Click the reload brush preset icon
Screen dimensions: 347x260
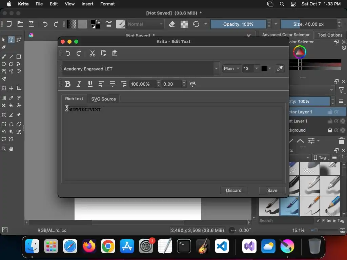[x=196, y=24]
